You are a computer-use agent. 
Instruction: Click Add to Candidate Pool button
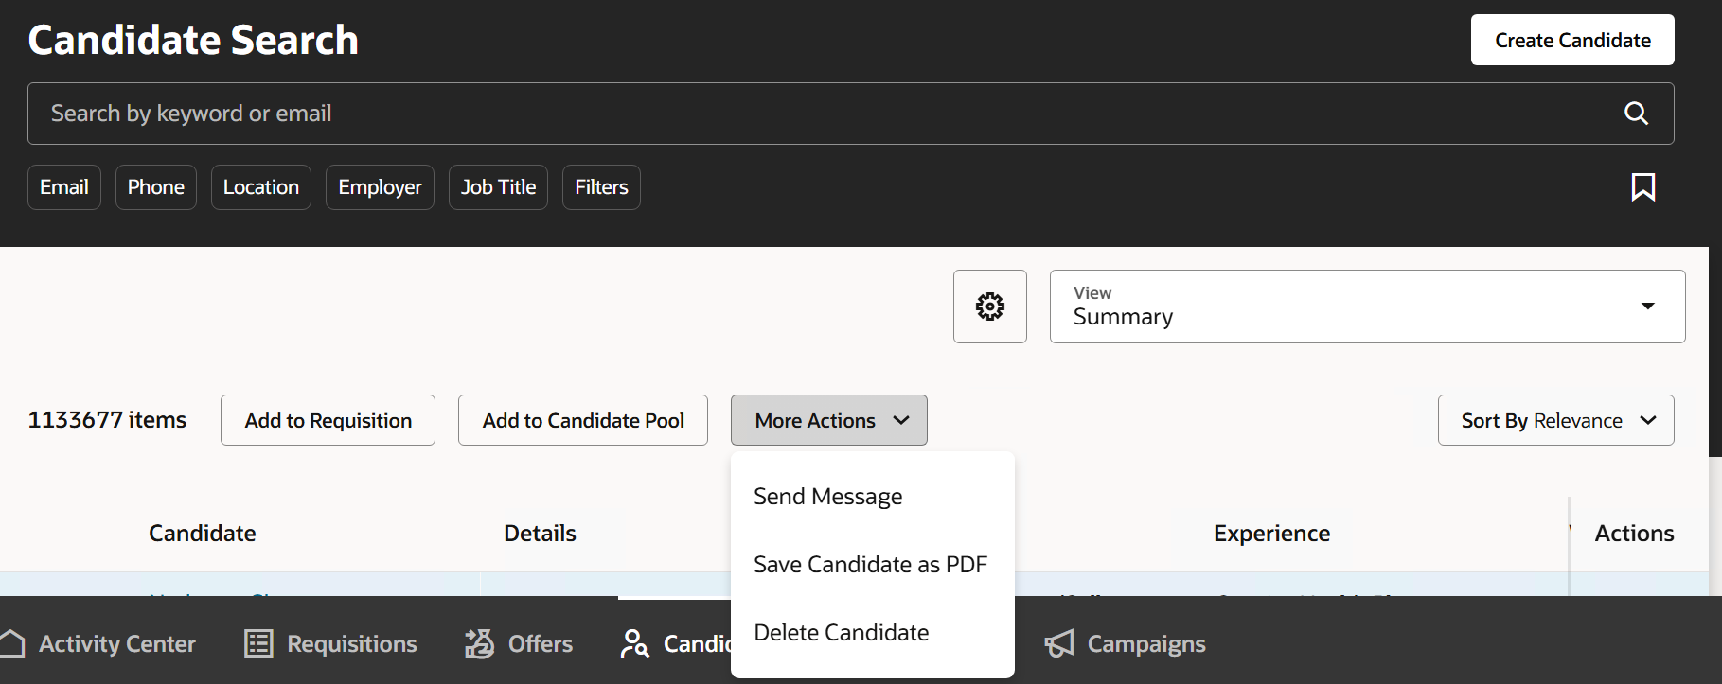coord(583,420)
